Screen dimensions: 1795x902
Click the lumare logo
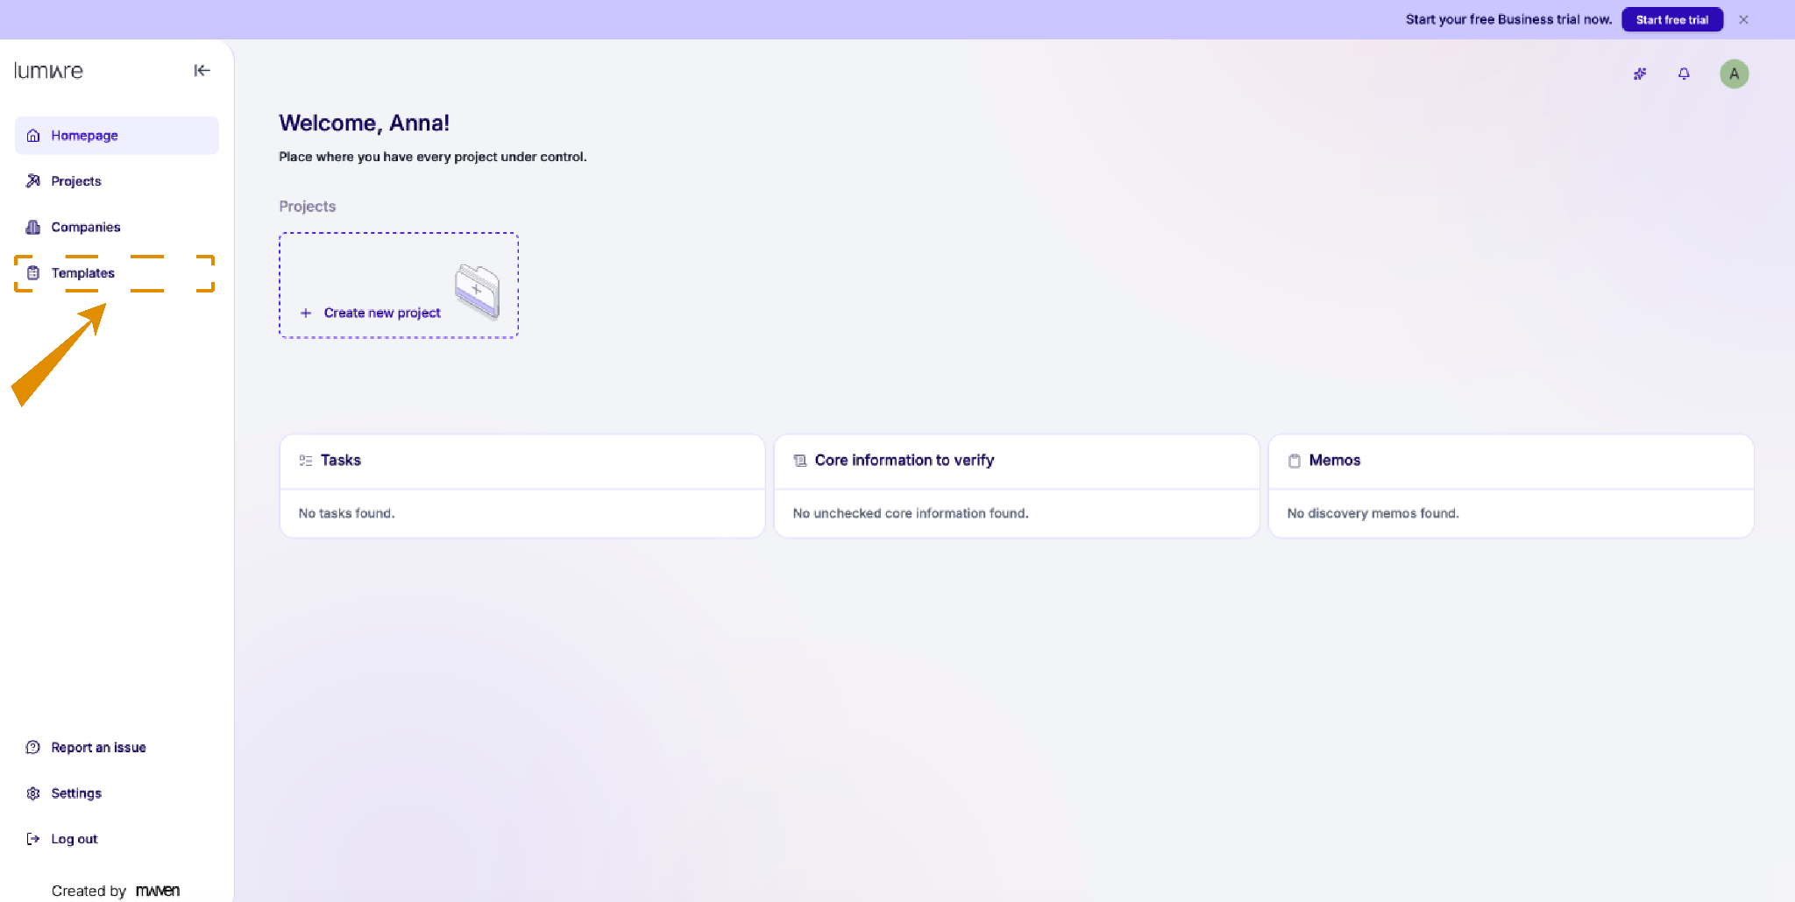tap(48, 71)
